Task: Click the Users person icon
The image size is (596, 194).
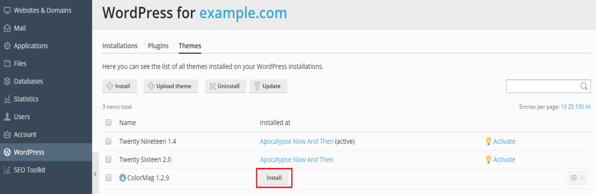Action: [x=7, y=117]
